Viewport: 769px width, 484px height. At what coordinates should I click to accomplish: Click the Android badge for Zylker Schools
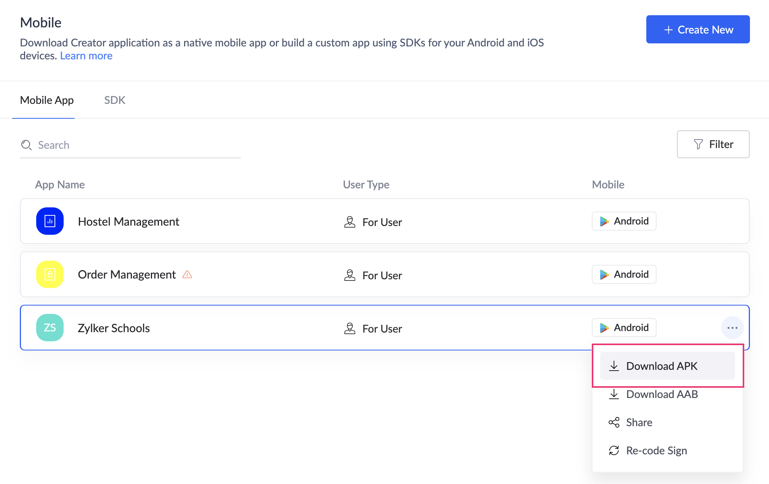pos(624,328)
